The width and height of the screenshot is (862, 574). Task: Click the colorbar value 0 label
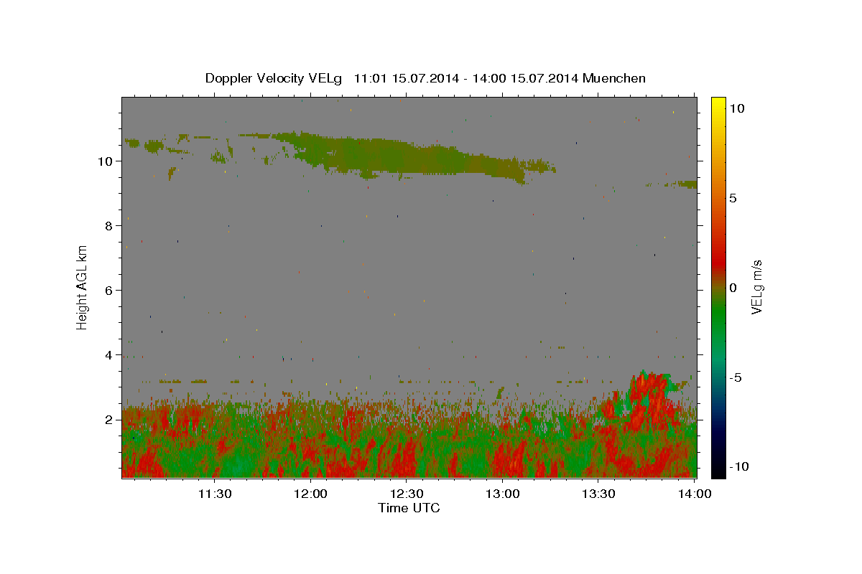733,288
